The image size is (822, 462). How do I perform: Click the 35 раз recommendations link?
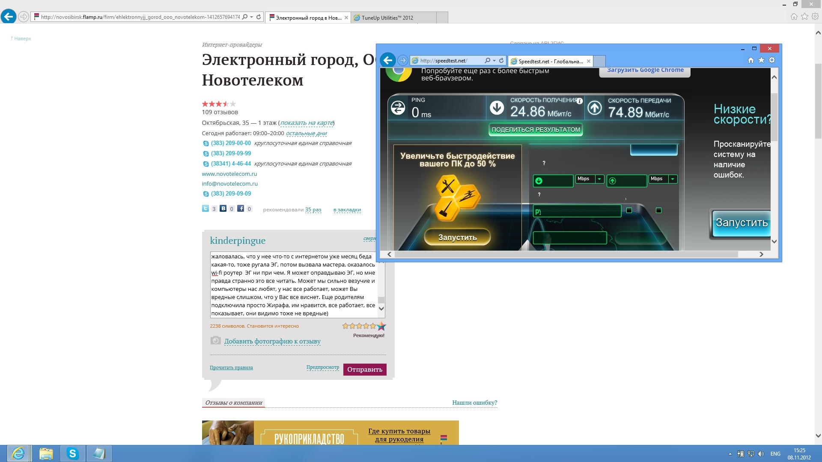click(313, 210)
